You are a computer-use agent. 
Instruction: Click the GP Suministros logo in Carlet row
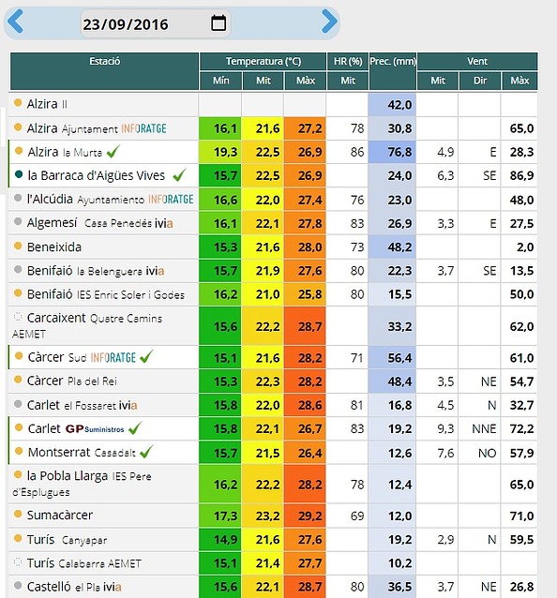pos(95,429)
